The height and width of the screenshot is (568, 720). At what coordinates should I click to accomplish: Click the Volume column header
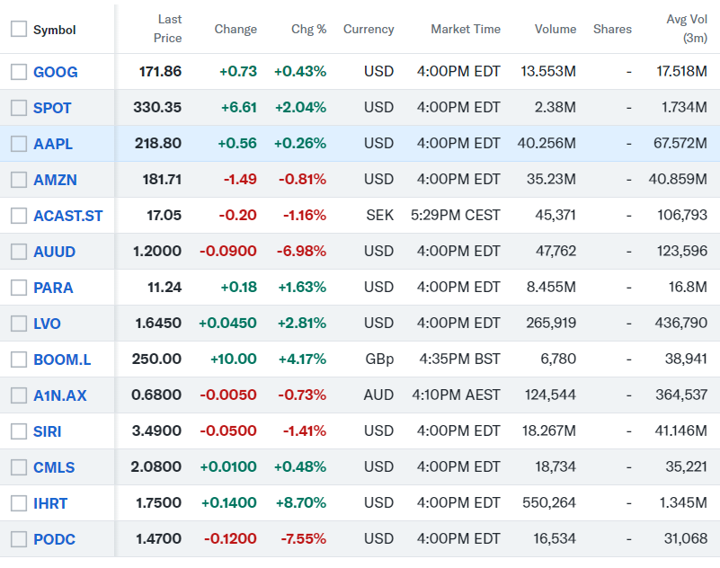pos(555,29)
